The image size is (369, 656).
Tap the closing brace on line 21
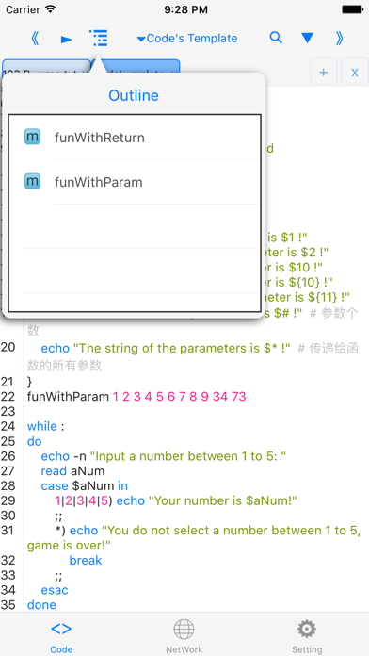click(29, 381)
